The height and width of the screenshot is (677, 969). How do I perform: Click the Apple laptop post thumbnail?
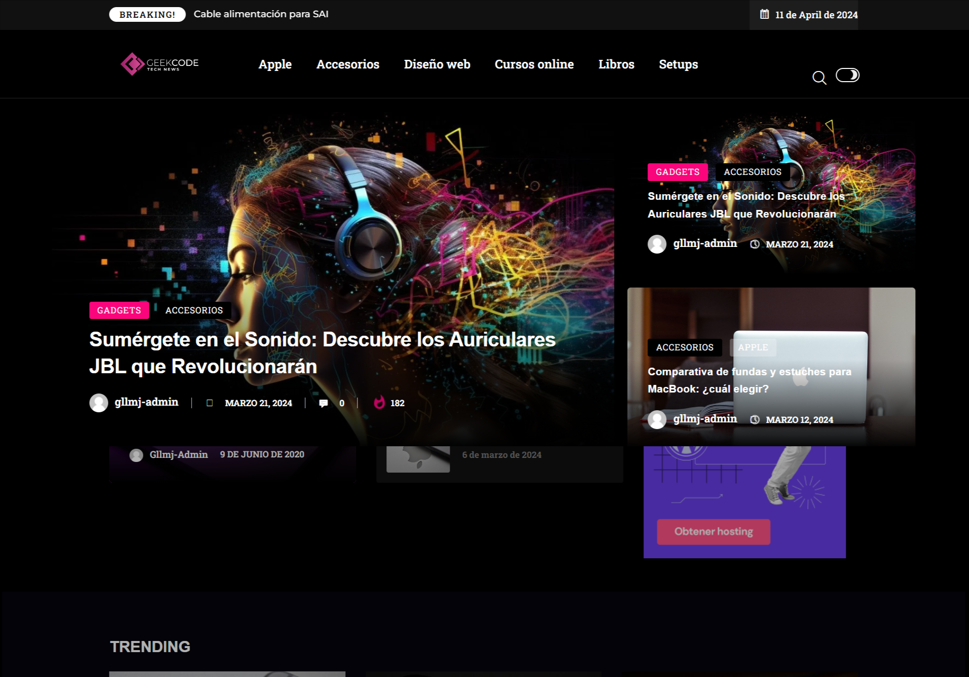[418, 459]
